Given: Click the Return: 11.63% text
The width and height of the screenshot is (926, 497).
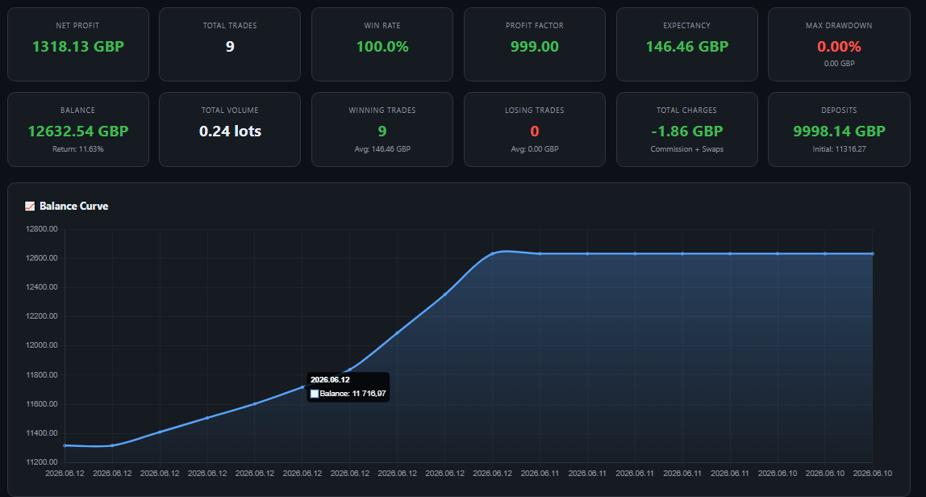Looking at the screenshot, I should pyautogui.click(x=78, y=149).
